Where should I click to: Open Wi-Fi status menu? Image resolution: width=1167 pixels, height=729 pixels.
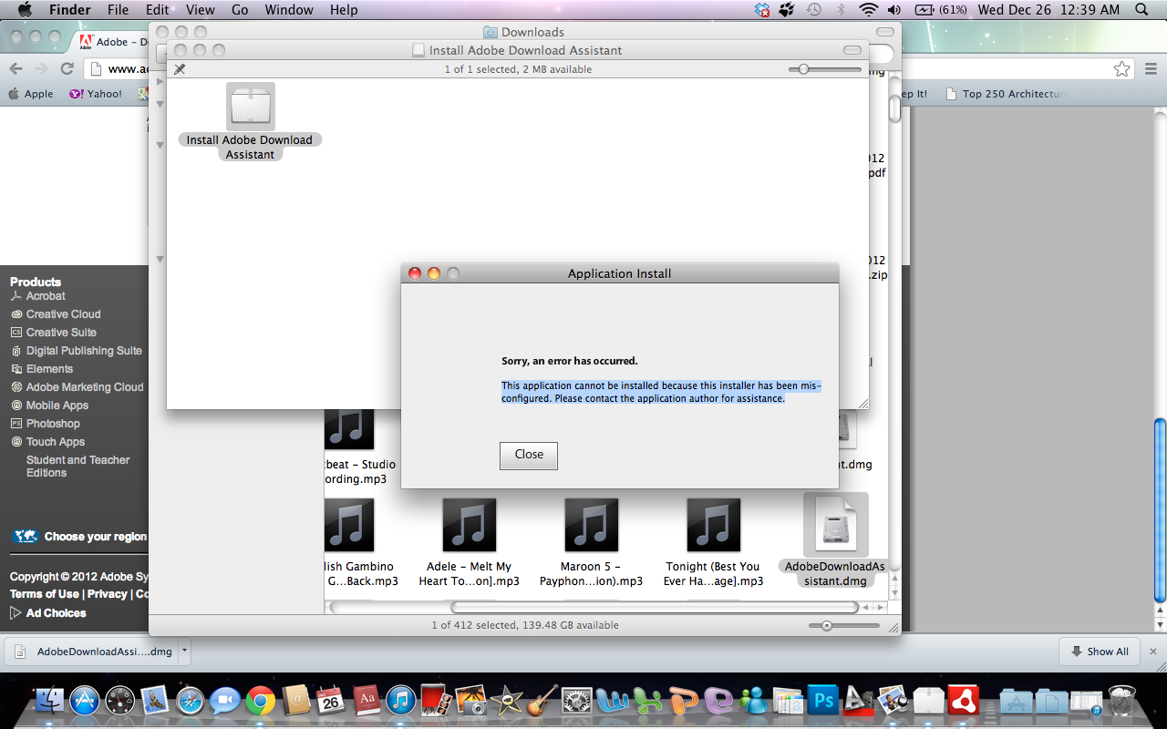point(868,10)
